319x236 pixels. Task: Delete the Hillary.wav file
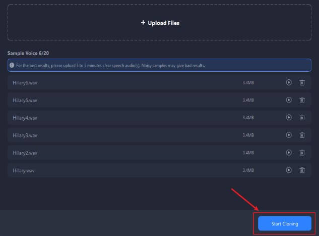302,170
